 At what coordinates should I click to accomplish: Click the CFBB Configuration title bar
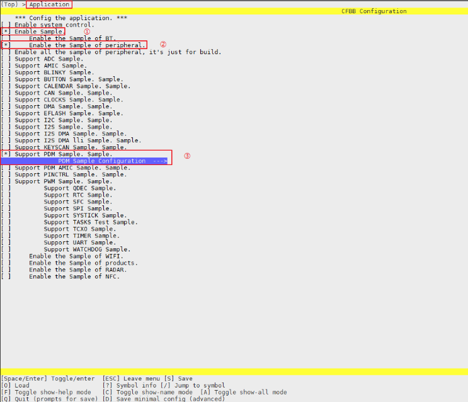coord(374,11)
